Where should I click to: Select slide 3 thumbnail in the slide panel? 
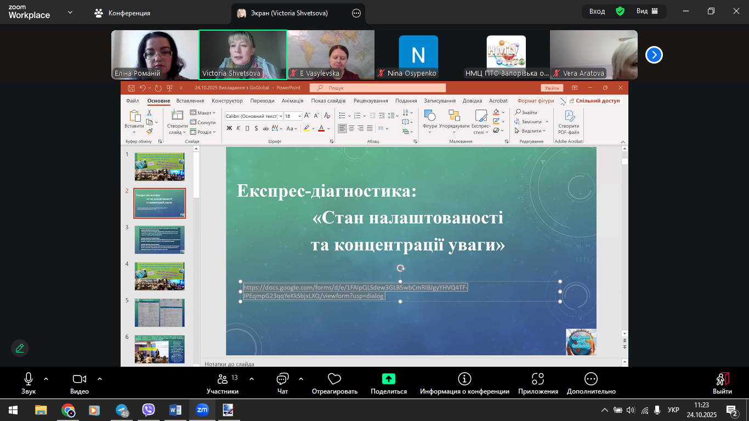pyautogui.click(x=160, y=240)
